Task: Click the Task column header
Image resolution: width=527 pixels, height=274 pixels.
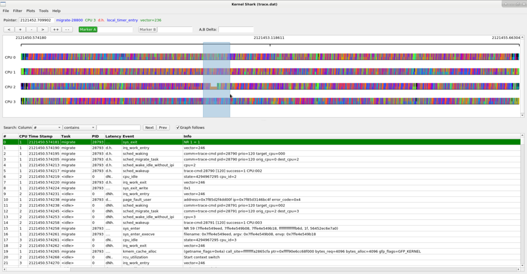Action: pos(75,136)
